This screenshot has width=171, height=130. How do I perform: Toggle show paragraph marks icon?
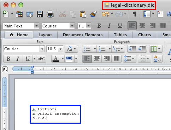[x=135, y=14]
